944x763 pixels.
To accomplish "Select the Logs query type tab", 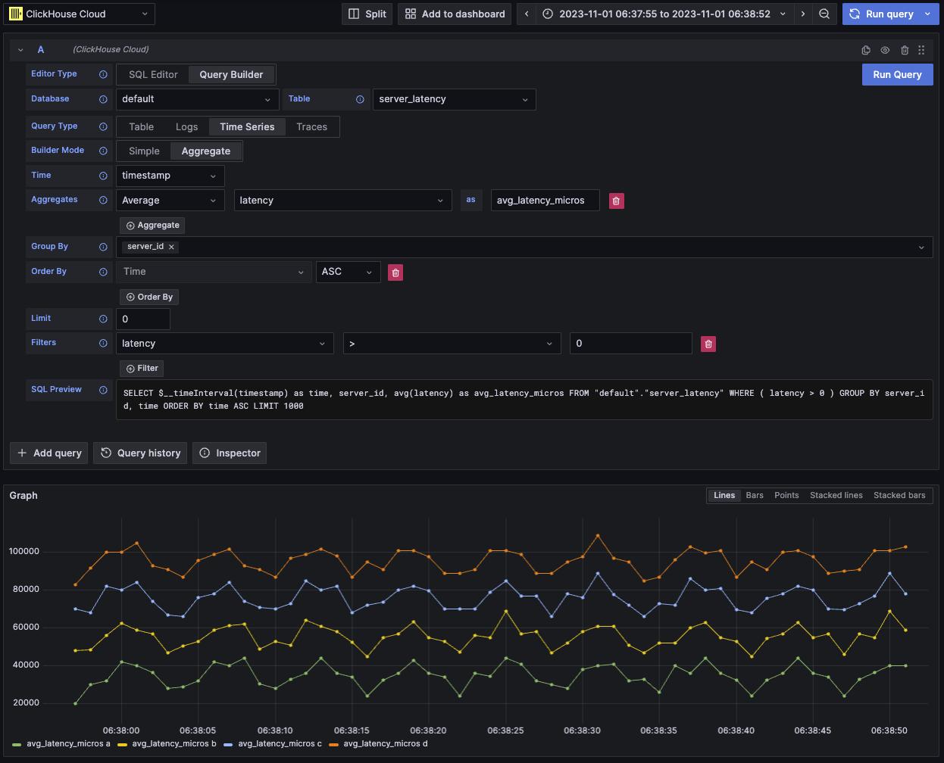I will [186, 127].
